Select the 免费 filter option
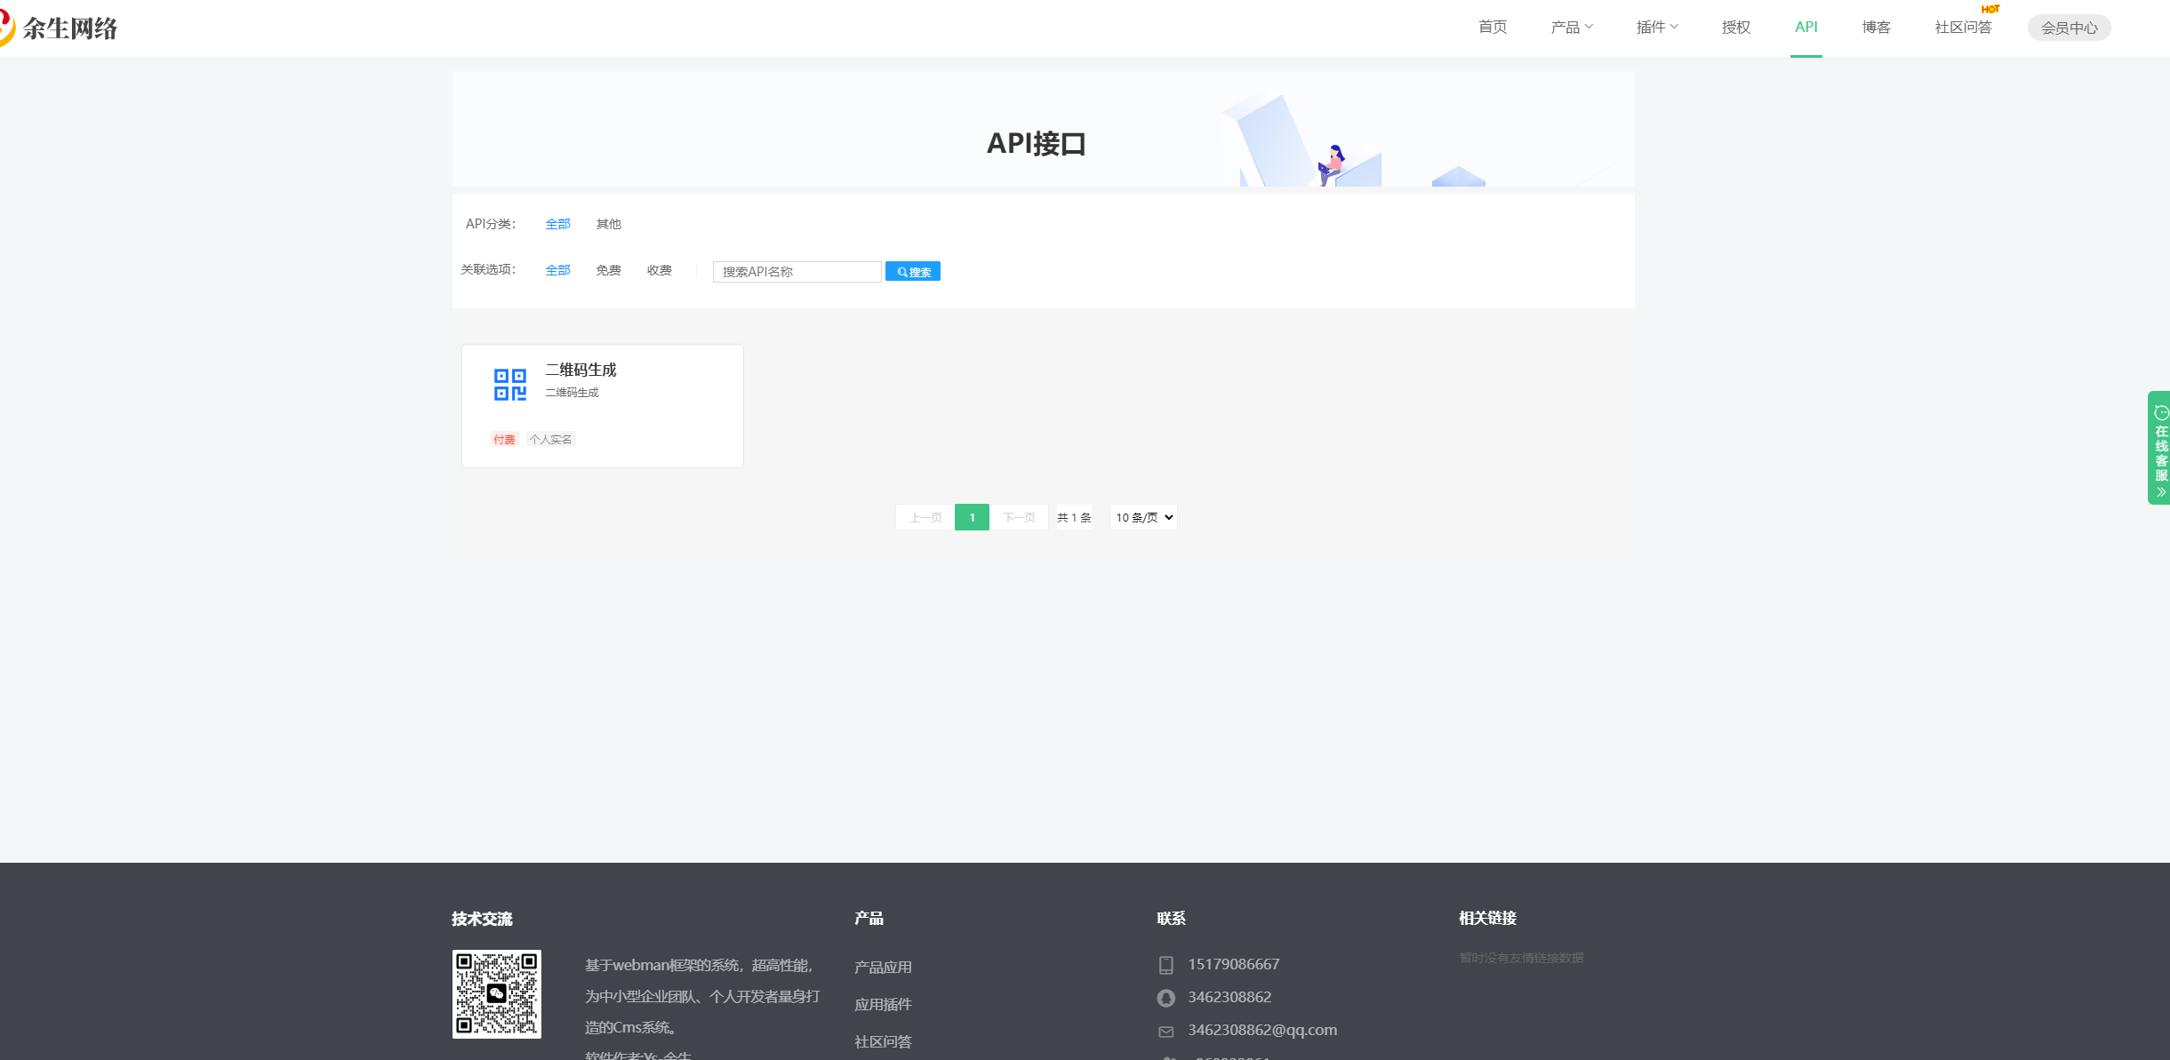This screenshot has width=2170, height=1060. [608, 270]
